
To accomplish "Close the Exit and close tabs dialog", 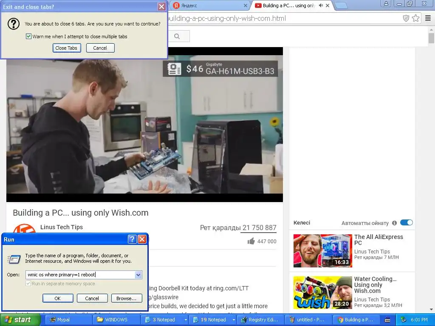I will [161, 7].
